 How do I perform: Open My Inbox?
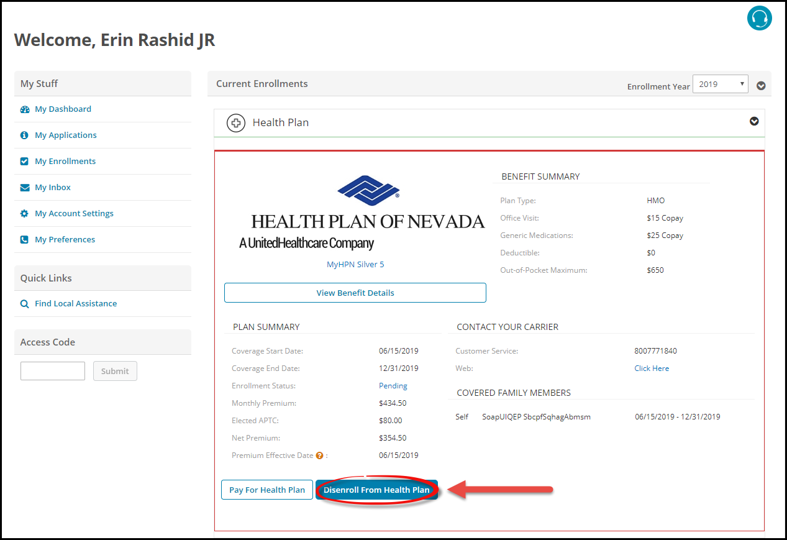tap(53, 188)
